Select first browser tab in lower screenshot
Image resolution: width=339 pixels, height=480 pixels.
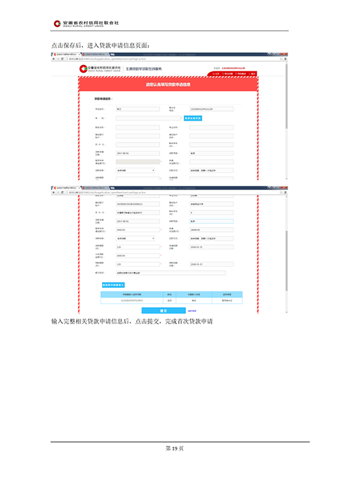coord(66,188)
